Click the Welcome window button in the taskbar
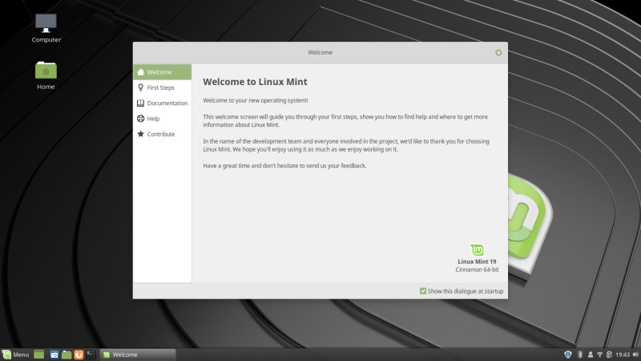Viewport: 641px width, 361px height. pos(138,355)
